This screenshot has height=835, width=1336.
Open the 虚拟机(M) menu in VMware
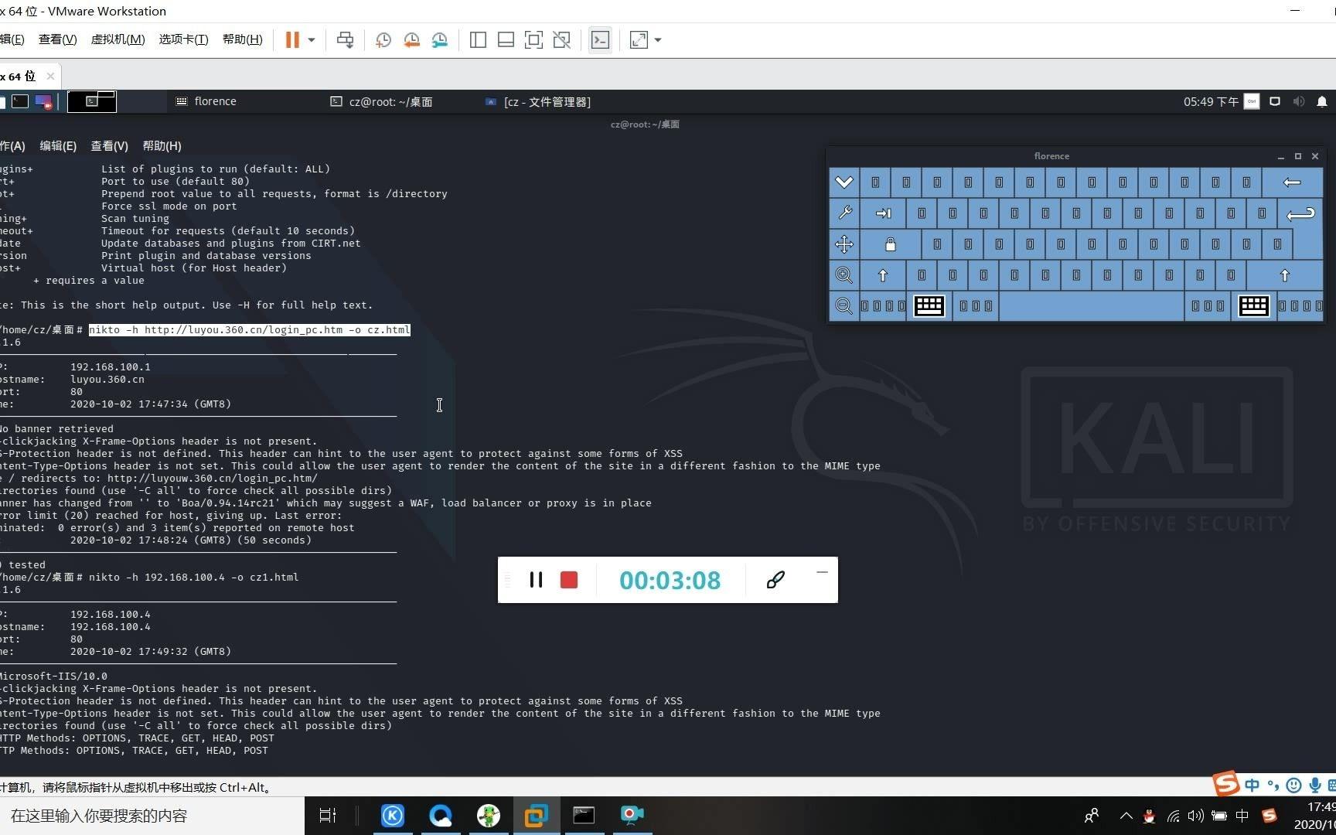118,39
